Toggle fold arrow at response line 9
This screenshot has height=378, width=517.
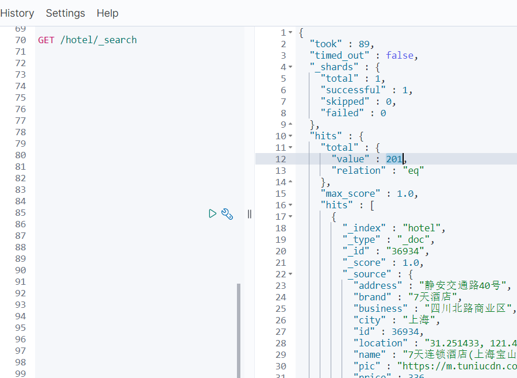coord(290,124)
